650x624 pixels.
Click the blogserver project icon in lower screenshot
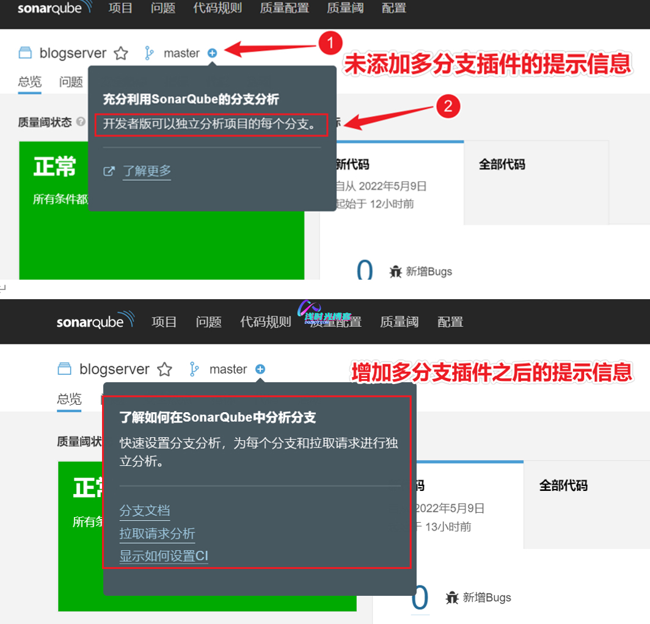click(65, 369)
